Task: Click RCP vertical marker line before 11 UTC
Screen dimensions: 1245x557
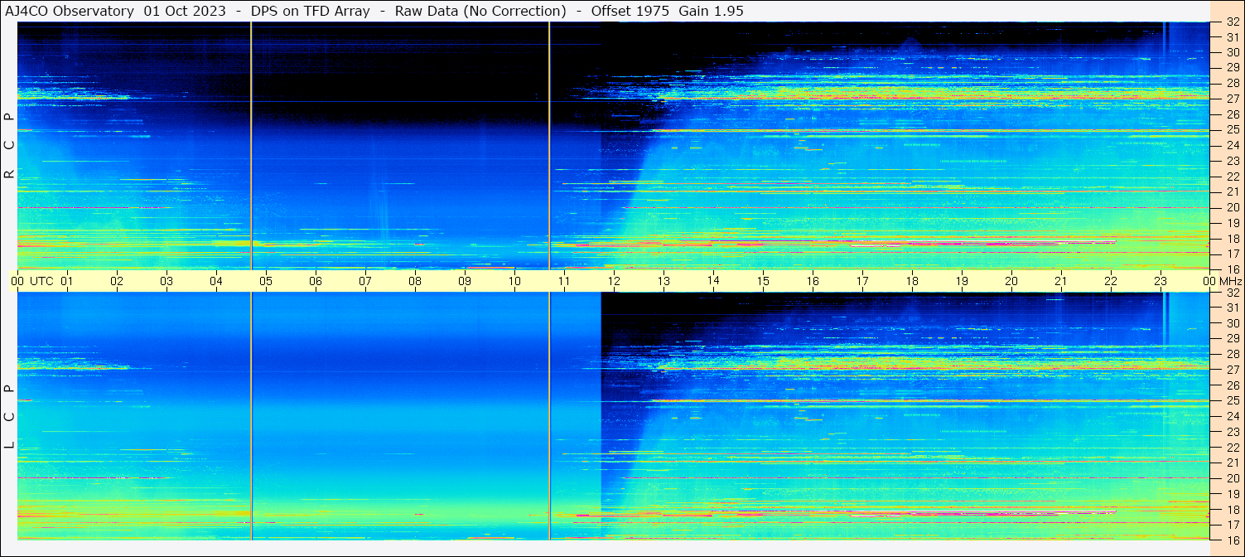Action: (549, 146)
